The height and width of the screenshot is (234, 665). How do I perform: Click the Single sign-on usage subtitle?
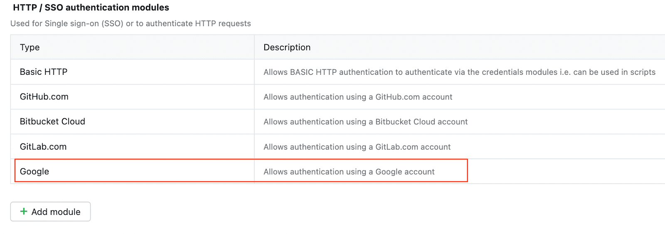pyautogui.click(x=131, y=24)
